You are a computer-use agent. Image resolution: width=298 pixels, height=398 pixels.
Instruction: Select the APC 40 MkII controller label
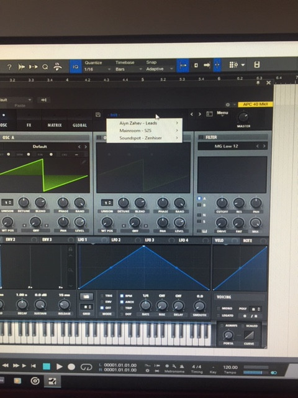click(x=255, y=104)
